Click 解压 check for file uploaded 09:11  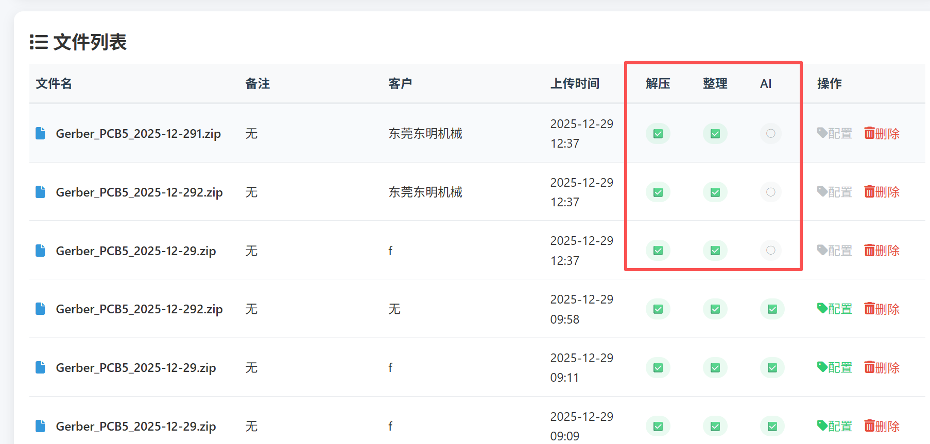658,368
